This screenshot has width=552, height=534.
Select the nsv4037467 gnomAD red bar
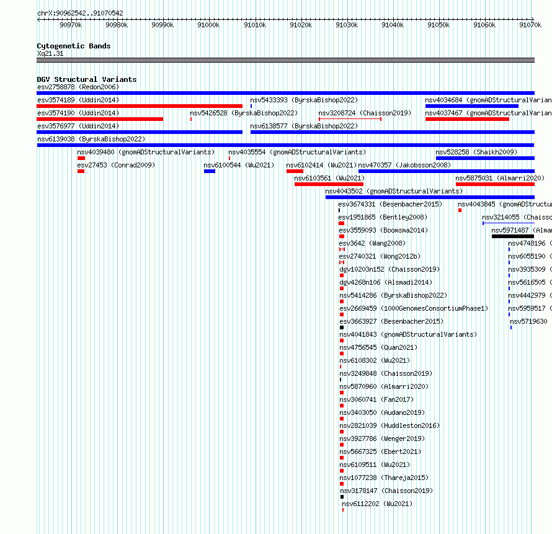(x=467, y=119)
